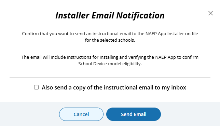The width and height of the screenshot is (220, 126).
Task: Confirm sending the instructional email
Action: click(134, 114)
